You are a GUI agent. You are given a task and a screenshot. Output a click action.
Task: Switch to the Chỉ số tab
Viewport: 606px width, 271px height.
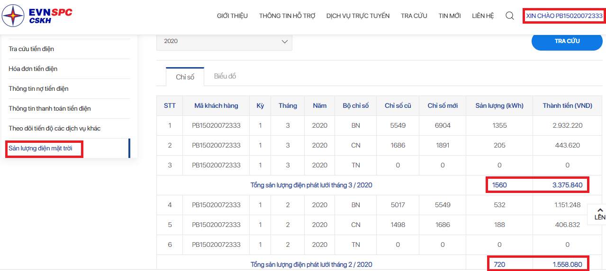(185, 77)
